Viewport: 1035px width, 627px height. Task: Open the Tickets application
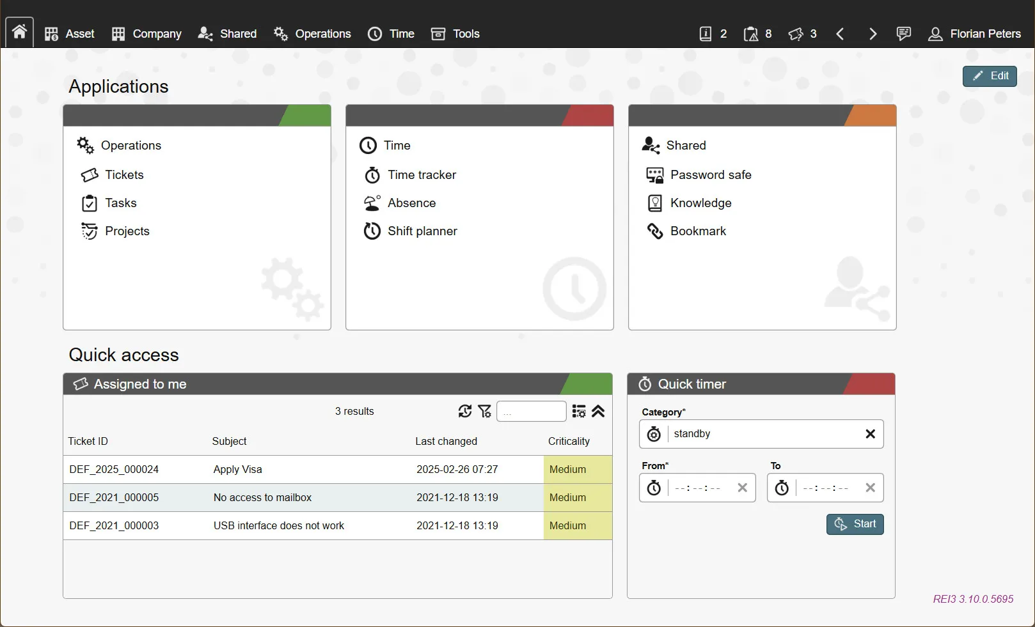click(x=124, y=174)
